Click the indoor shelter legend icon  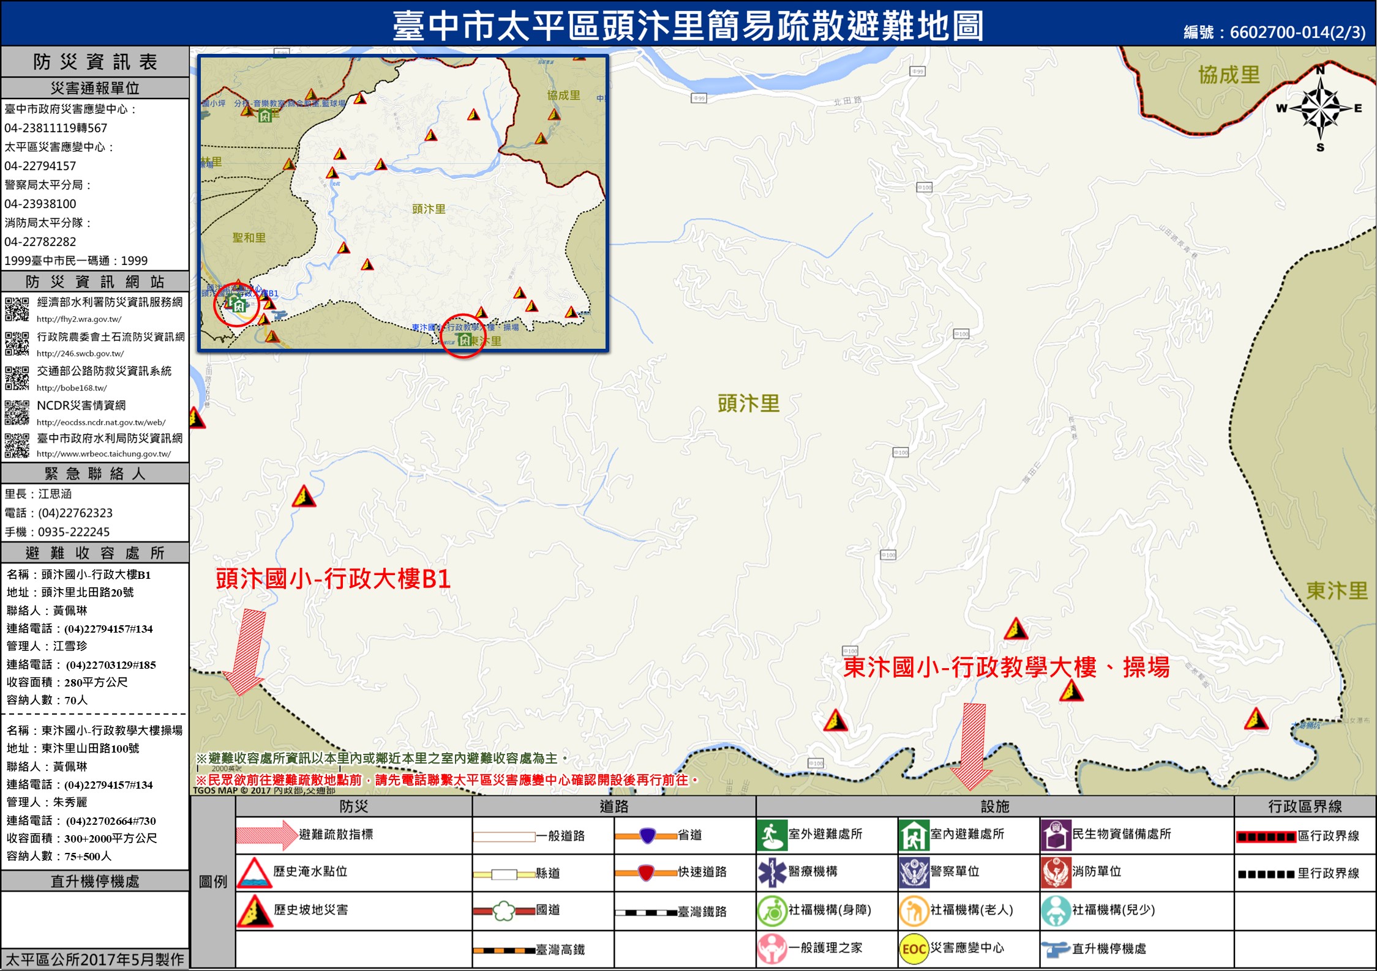tap(913, 836)
